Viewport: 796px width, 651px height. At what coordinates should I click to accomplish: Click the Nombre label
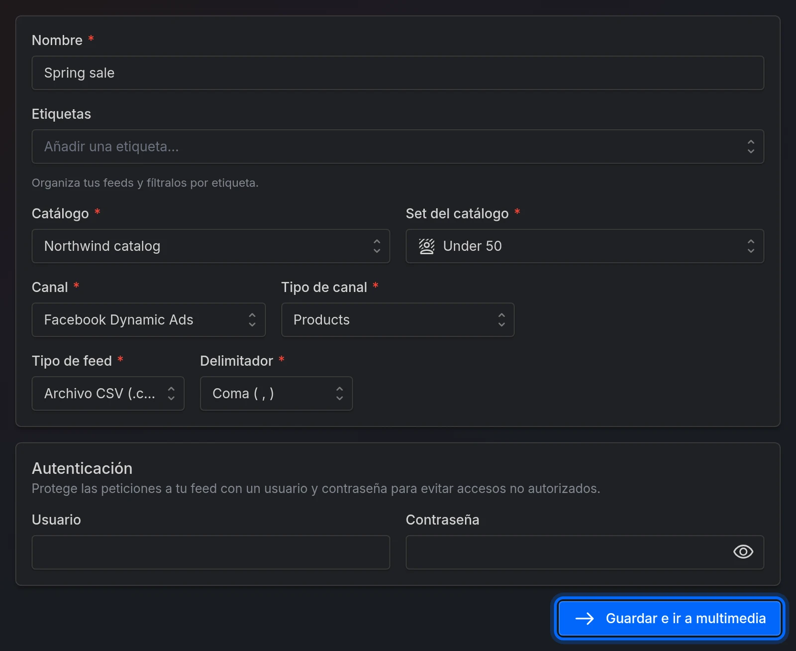(57, 40)
